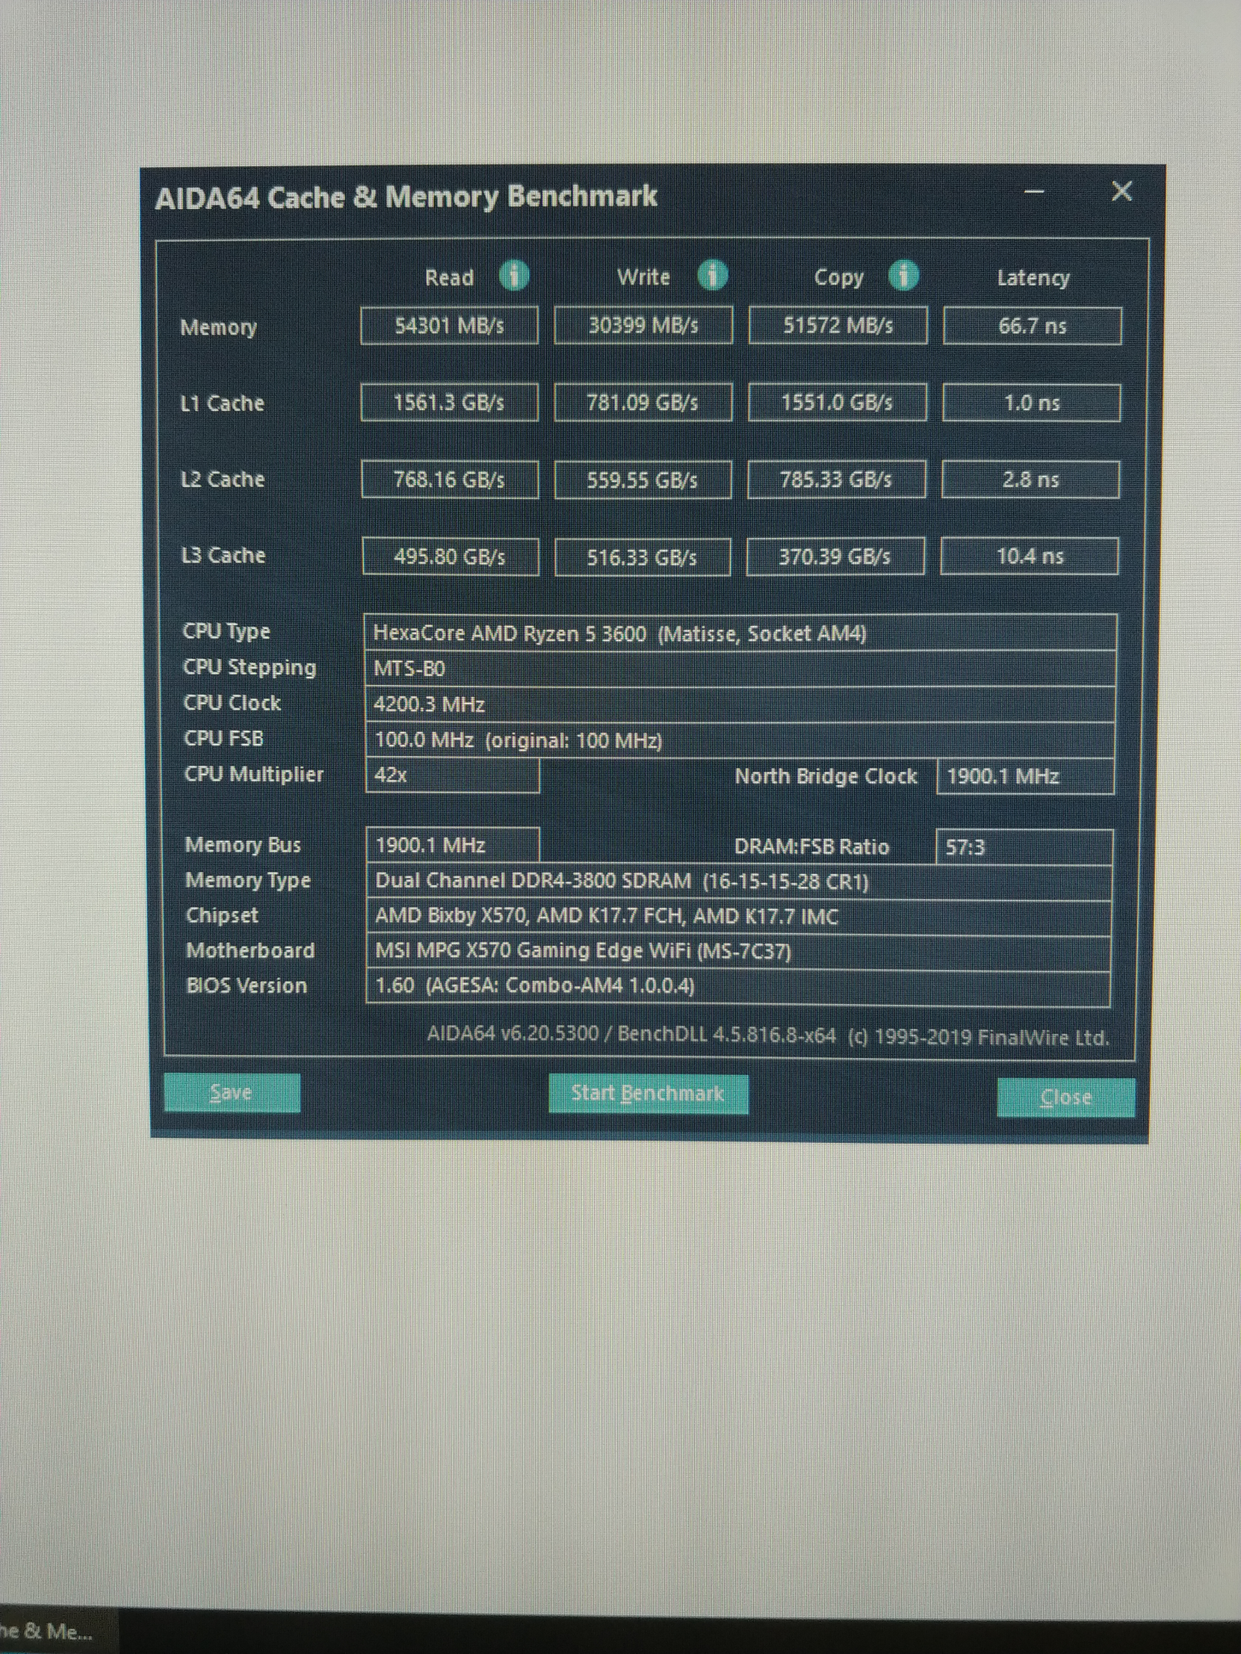Click the Chipset field AMD Bixby X570
The width and height of the screenshot is (1241, 1654).
click(x=739, y=917)
